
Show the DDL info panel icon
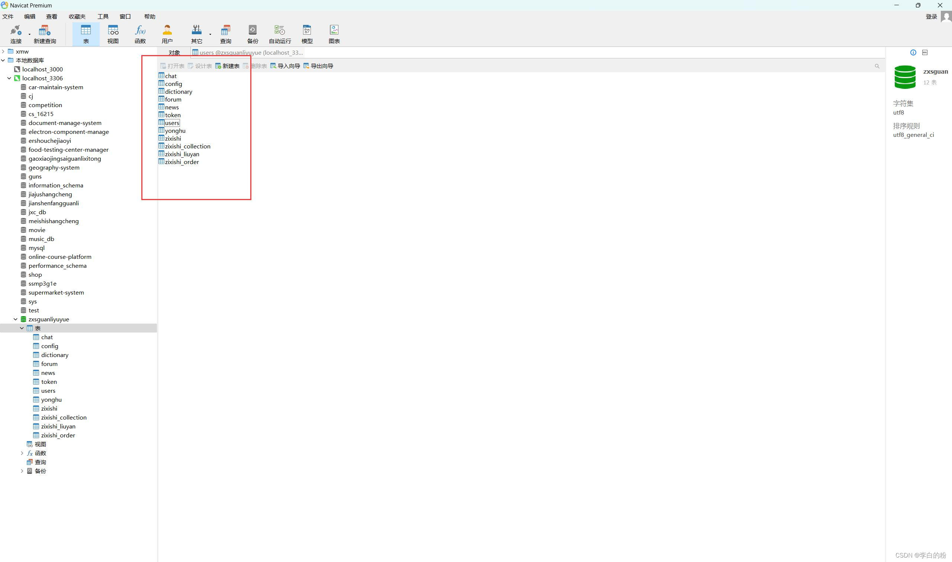click(925, 52)
